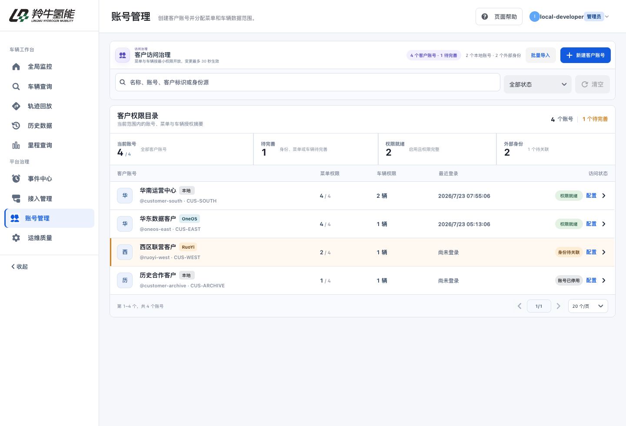Go to previous page arrow
The width and height of the screenshot is (626, 426).
pos(519,306)
